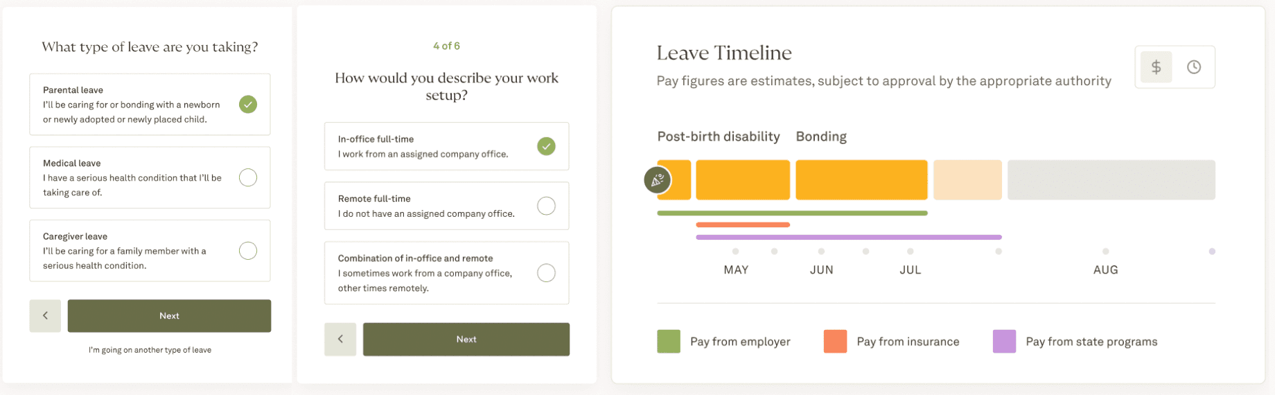
Task: Select the Bonding timeline label
Action: click(821, 137)
